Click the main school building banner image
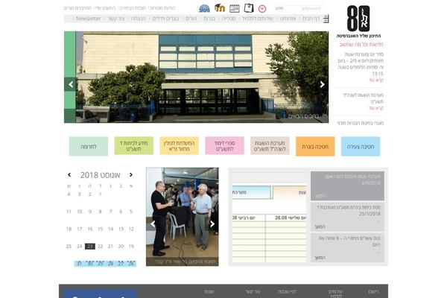The image size is (447, 298). point(196,77)
